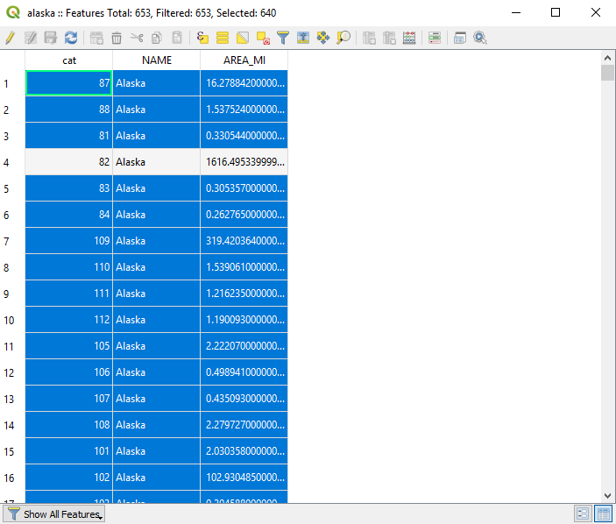Image resolution: width=616 pixels, height=524 pixels.
Task: Reload the attribute table
Action: 71,38
